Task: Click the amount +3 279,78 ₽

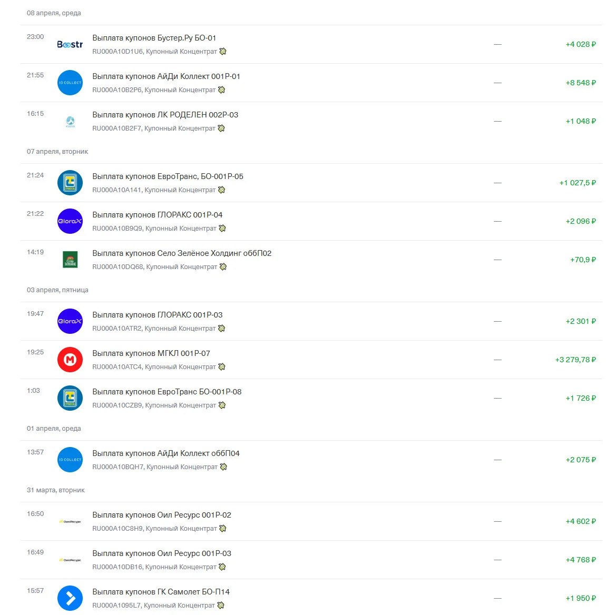Action: point(575,360)
